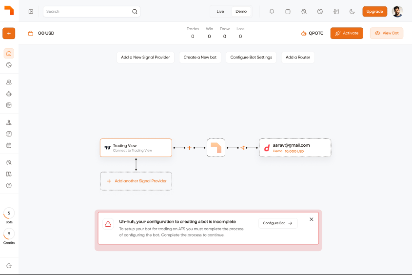Screen dimensions: 412x275
Task: Click the Win count value
Action: coord(210,37)
